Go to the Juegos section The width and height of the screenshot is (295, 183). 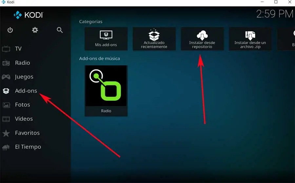click(24, 77)
